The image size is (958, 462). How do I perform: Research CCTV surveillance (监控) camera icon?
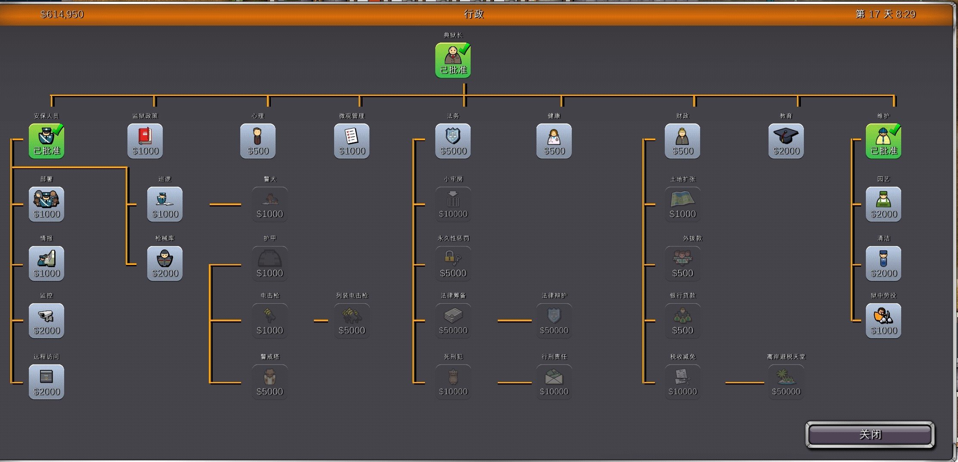pos(47,321)
